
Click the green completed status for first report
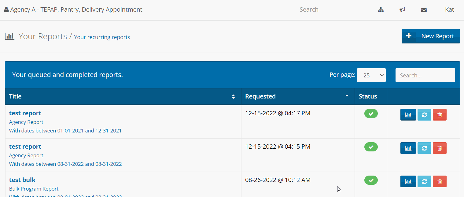371,113
